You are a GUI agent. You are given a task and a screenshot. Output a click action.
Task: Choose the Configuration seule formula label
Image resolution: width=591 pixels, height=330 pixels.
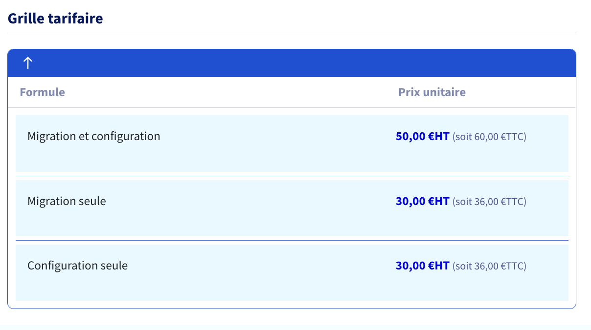pyautogui.click(x=77, y=266)
